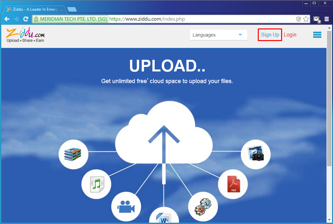Reload the page with refresh icon

click(26, 19)
